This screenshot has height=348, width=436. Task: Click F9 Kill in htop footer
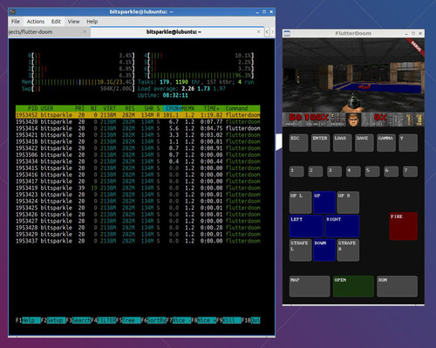[x=228, y=320]
